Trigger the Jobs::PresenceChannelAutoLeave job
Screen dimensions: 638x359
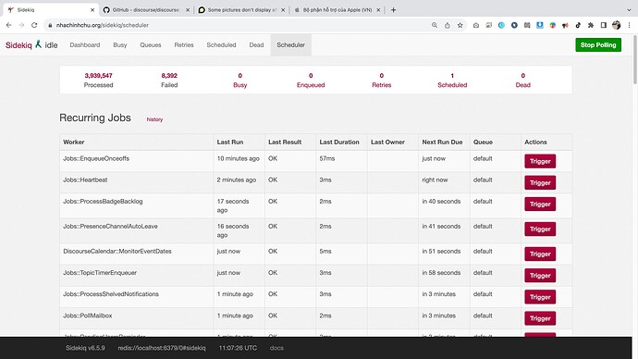click(540, 229)
